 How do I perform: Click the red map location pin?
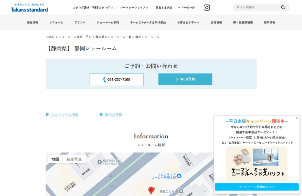point(151,190)
